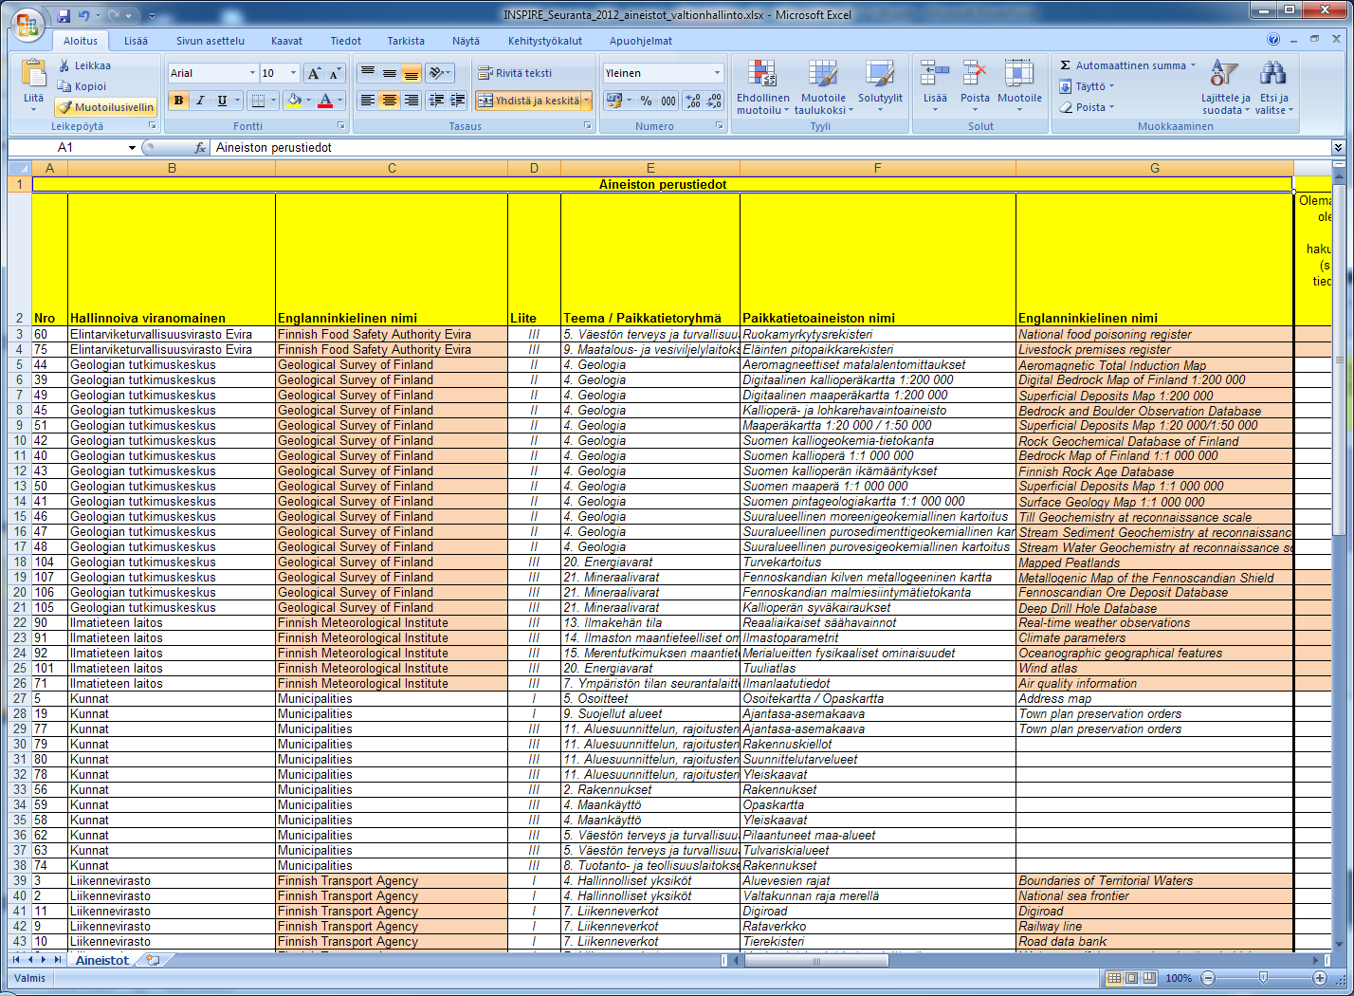Toggle bottom vertical alignment
Viewport: 1354px width, 996px height.
[412, 73]
